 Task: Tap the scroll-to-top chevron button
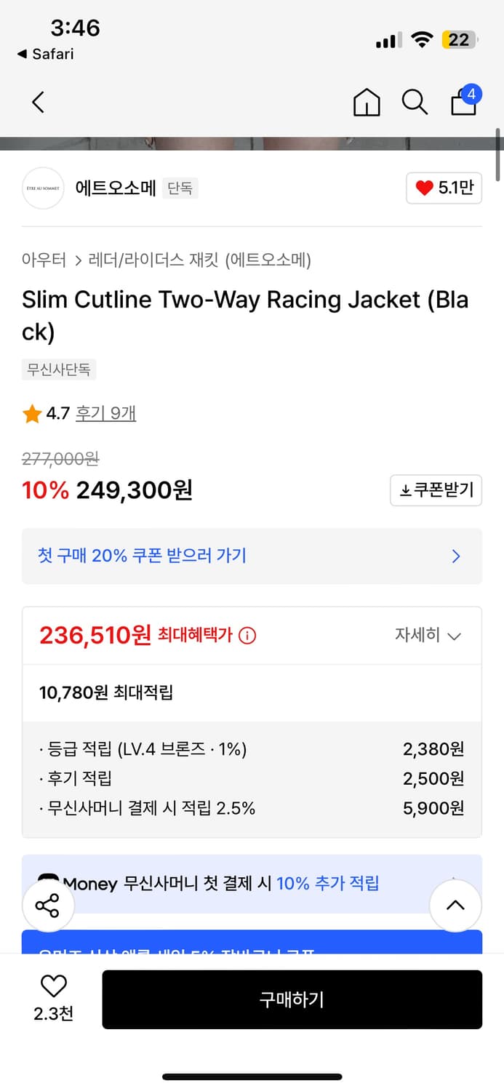[455, 906]
